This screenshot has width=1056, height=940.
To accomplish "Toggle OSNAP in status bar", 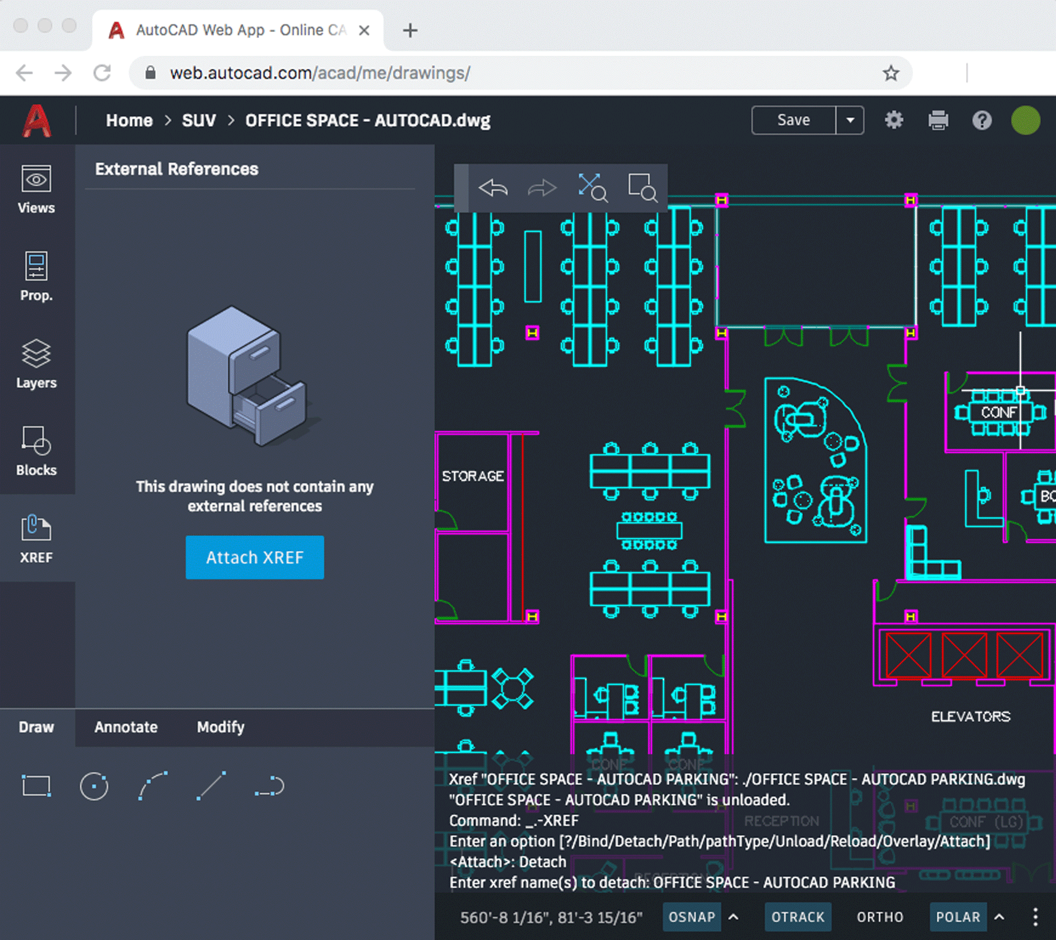I will coord(692,917).
